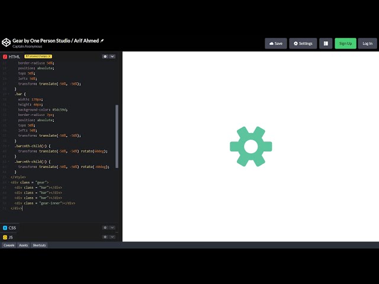Screen dimensions: 379x284
Task: Open the author link Captain Anonymous
Action: coord(27,46)
